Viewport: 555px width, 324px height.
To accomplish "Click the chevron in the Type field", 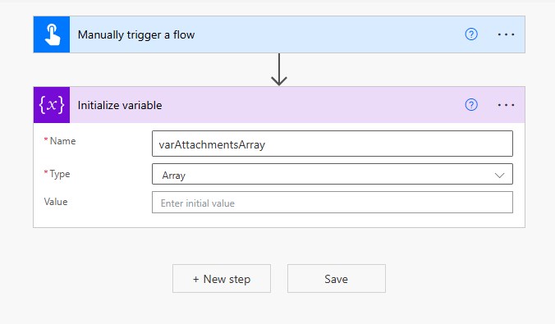I will click(x=499, y=175).
